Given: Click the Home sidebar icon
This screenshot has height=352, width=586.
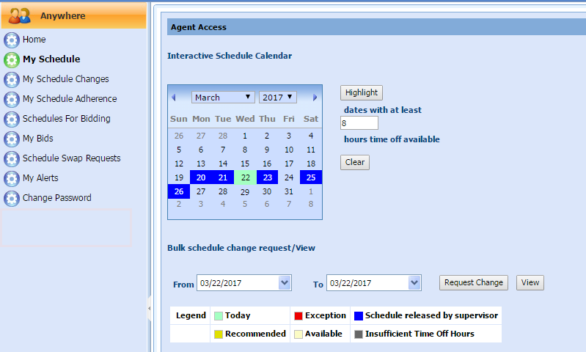Looking at the screenshot, I should [12, 40].
